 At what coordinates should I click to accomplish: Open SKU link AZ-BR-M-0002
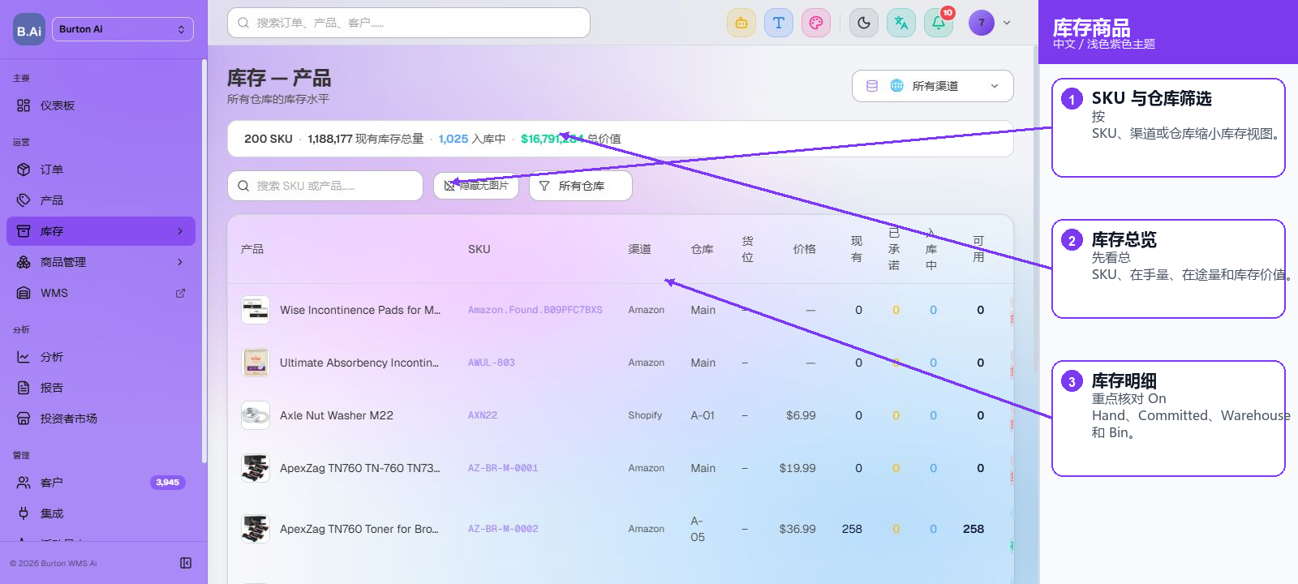click(503, 529)
